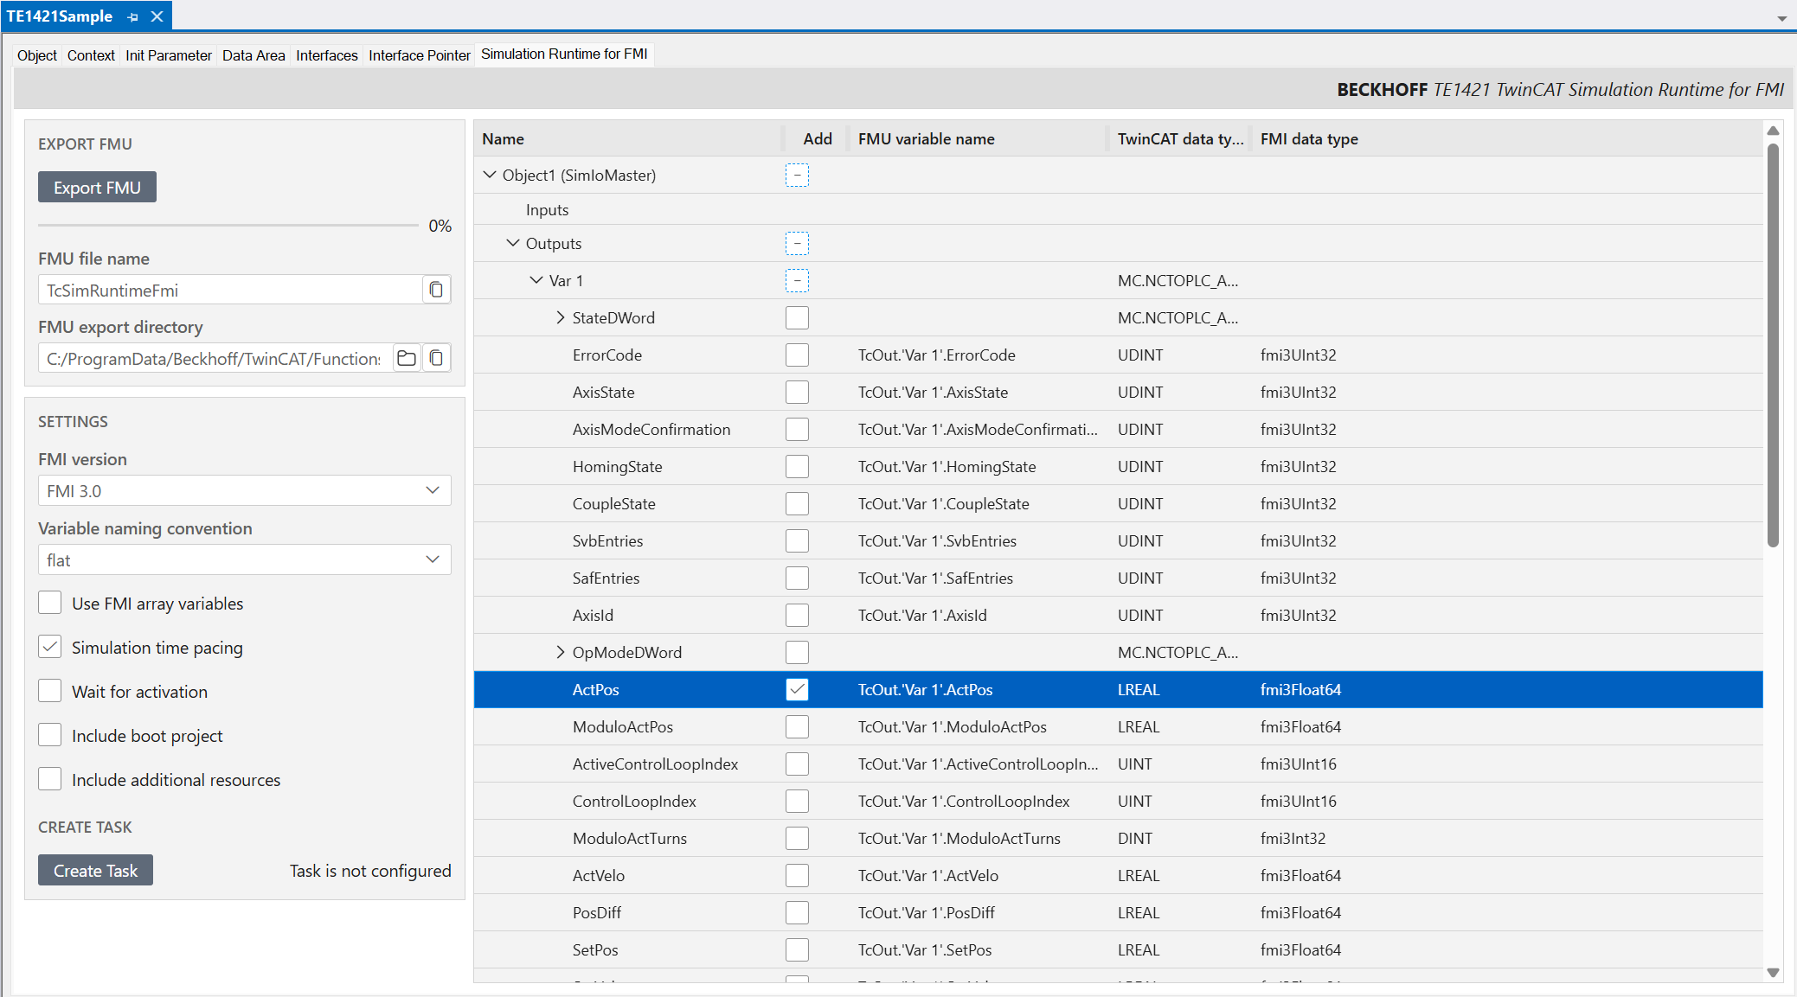Toggle partial selection box for Var 1 row
The width and height of the screenshot is (1797, 997).
click(797, 281)
